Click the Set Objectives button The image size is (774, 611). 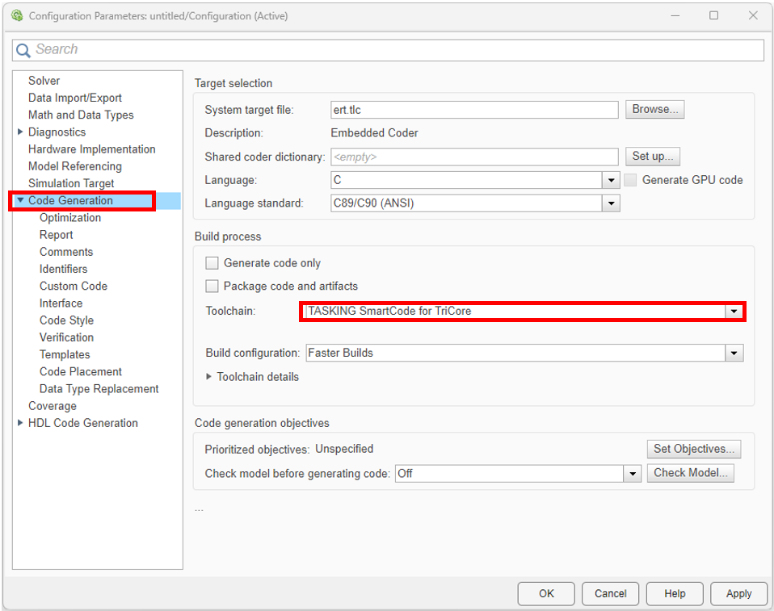coord(694,449)
